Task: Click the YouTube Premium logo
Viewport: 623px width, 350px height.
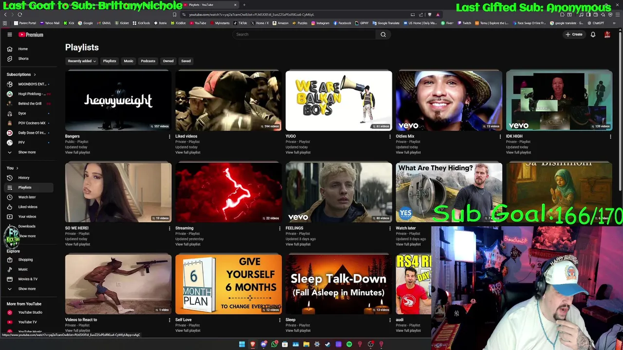Action: tap(31, 35)
